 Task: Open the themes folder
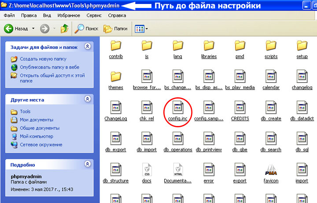(x=116, y=81)
